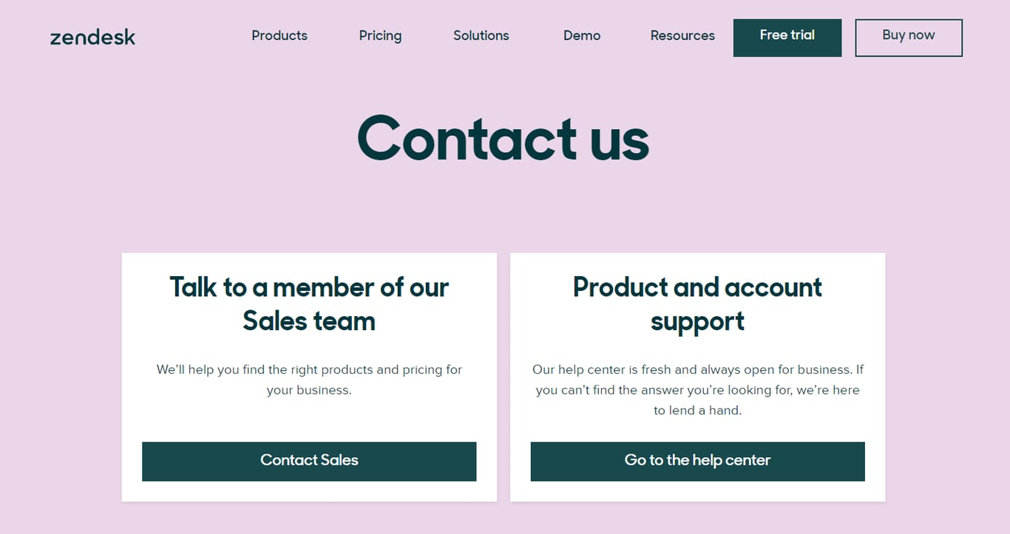Select Pricing in the navigation bar
The height and width of the screenshot is (534, 1010).
click(380, 35)
